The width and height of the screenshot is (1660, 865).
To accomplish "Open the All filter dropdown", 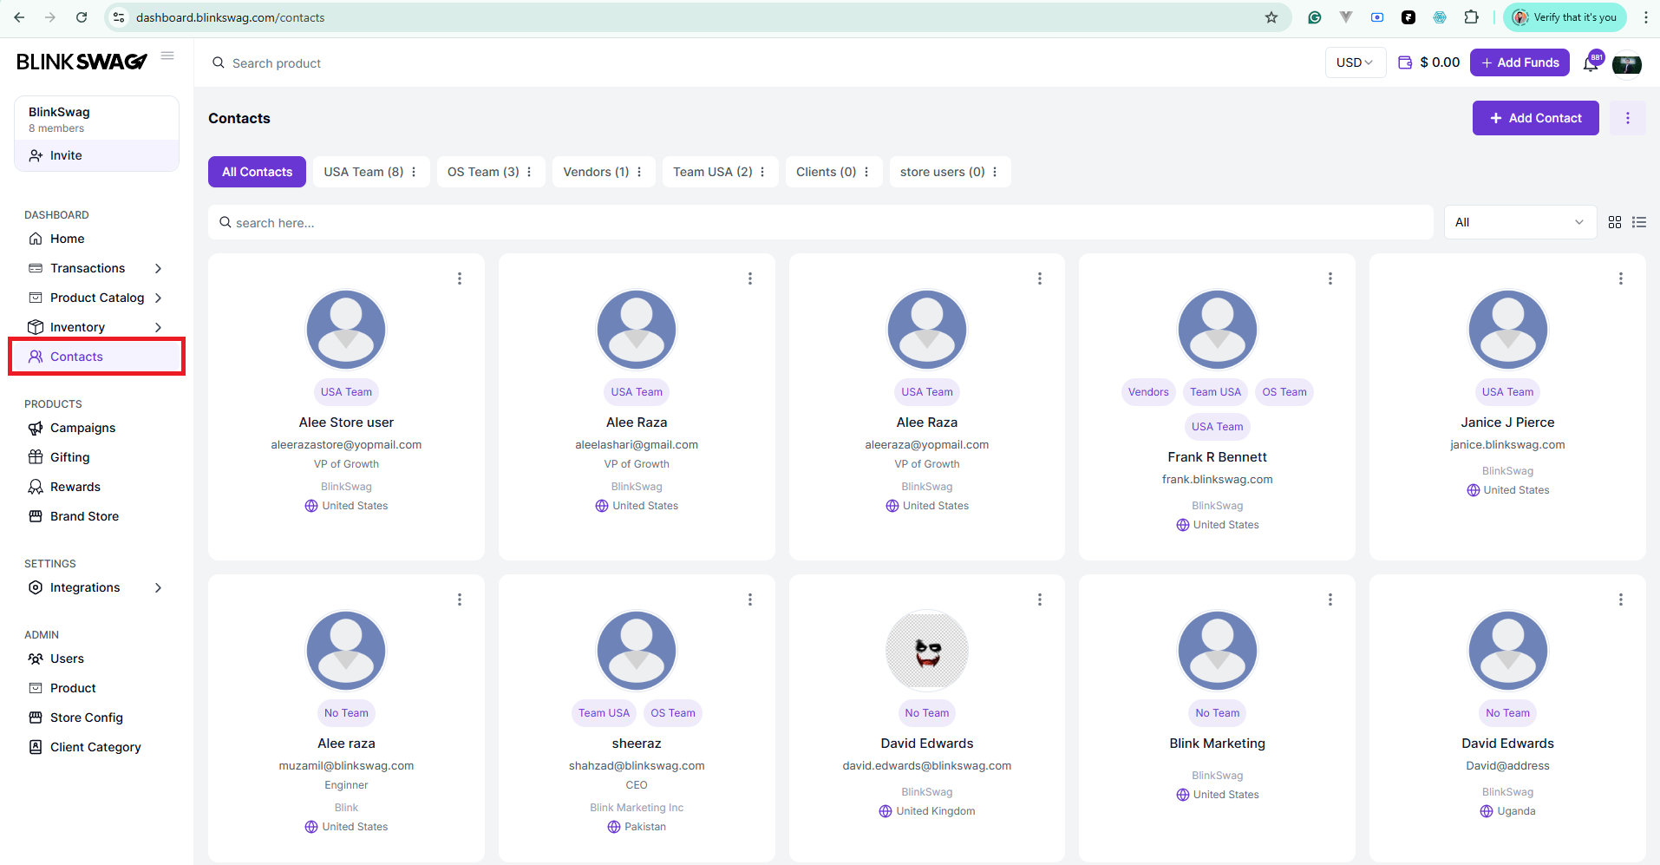I will (x=1519, y=222).
